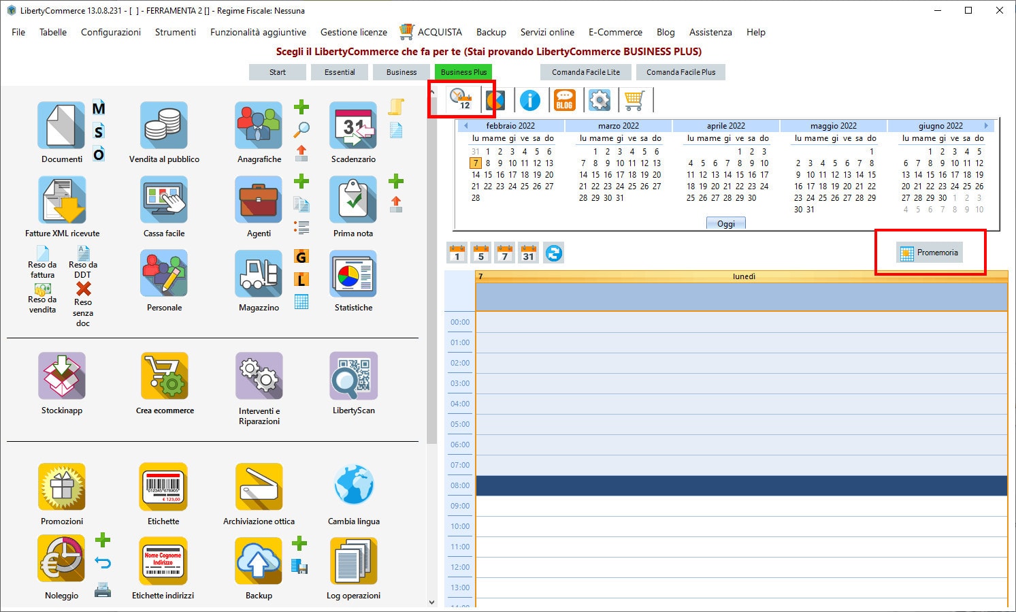Launch LibertyScan QR icon

(353, 376)
